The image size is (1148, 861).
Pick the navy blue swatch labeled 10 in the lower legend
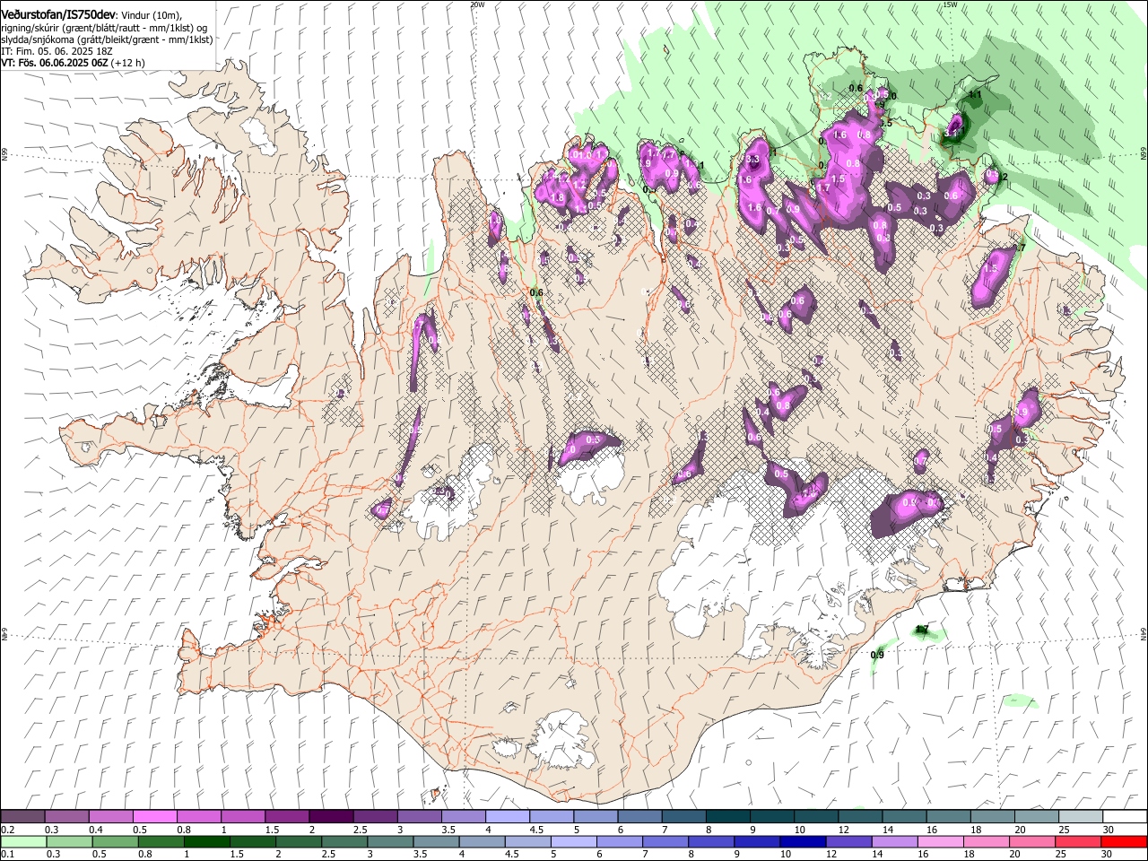point(803,842)
